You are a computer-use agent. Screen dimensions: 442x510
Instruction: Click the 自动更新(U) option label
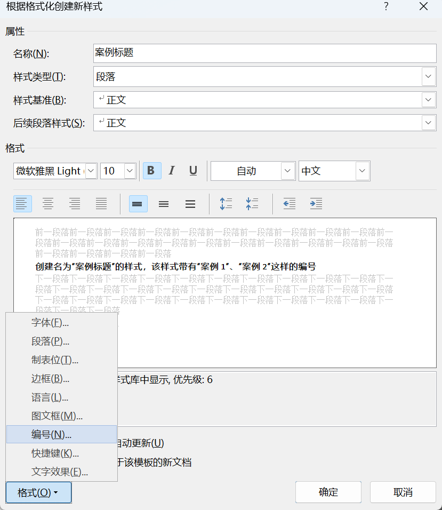[x=140, y=443]
